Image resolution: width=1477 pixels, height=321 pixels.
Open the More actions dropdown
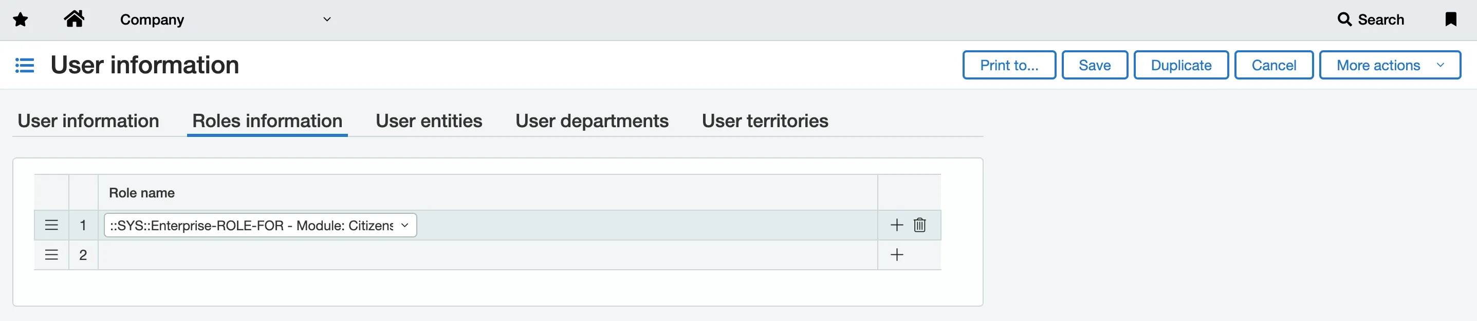[1390, 65]
